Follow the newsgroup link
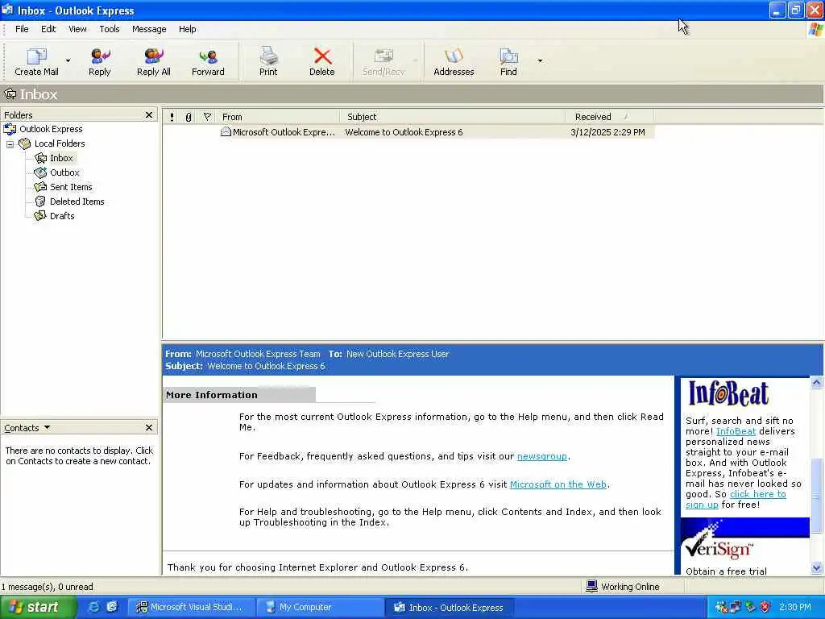Viewport: 825px width, 619px height. pos(542,456)
